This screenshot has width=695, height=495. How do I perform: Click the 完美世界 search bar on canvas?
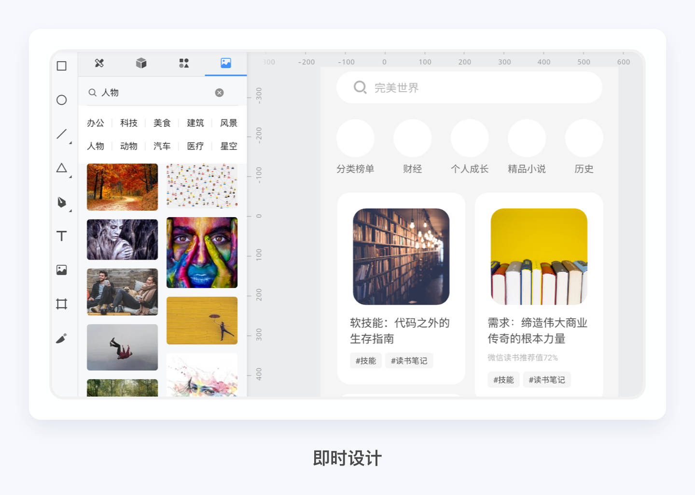tap(469, 88)
